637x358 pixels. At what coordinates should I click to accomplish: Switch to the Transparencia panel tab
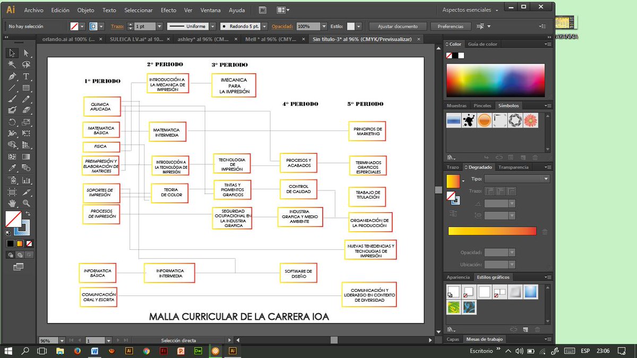[x=513, y=167]
